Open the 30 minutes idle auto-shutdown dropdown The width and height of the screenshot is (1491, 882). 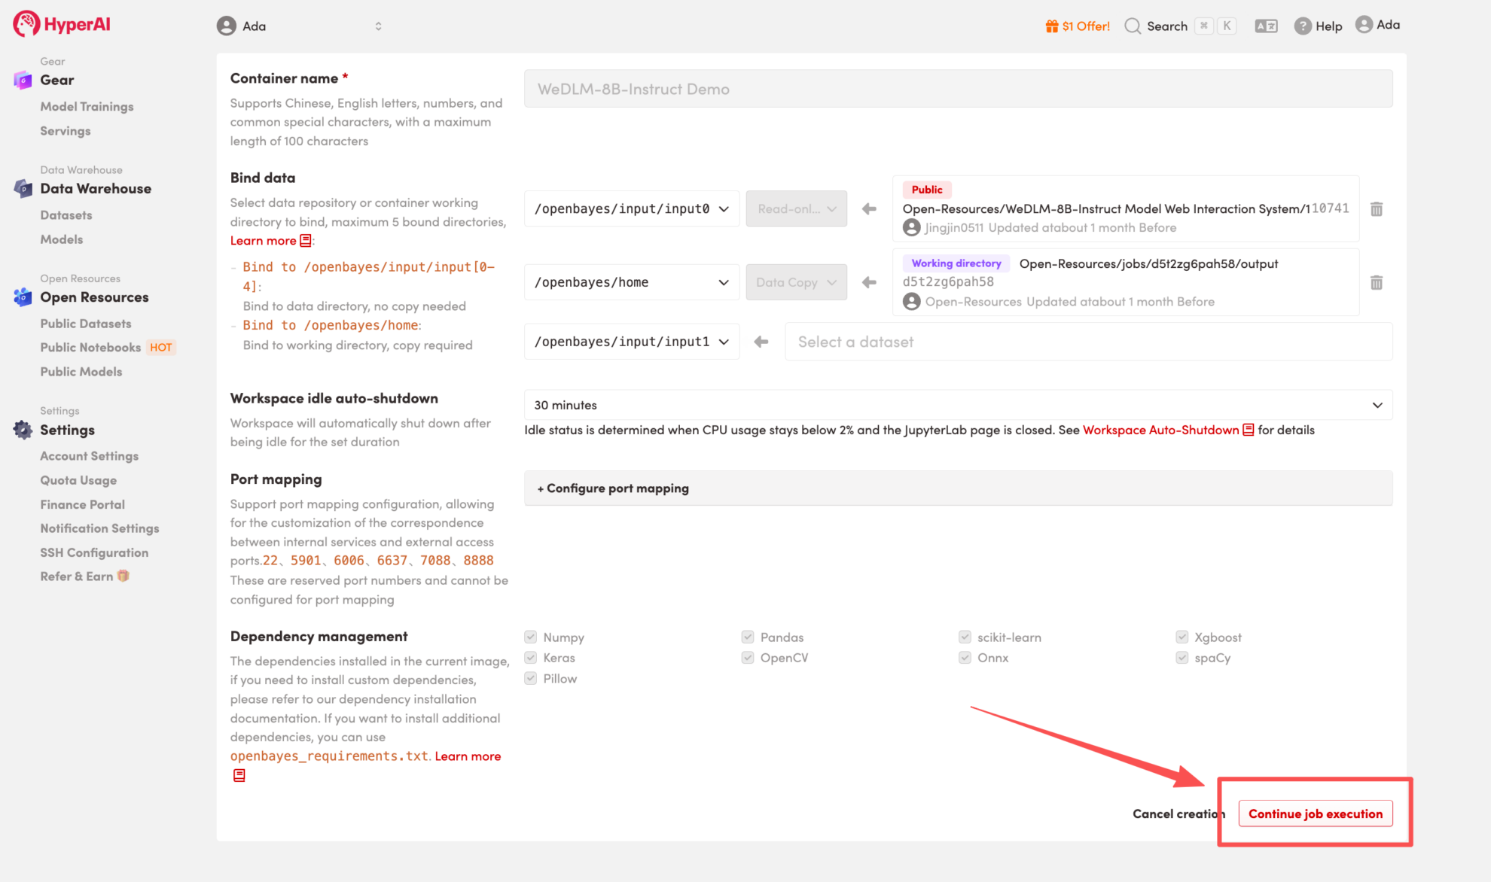958,405
